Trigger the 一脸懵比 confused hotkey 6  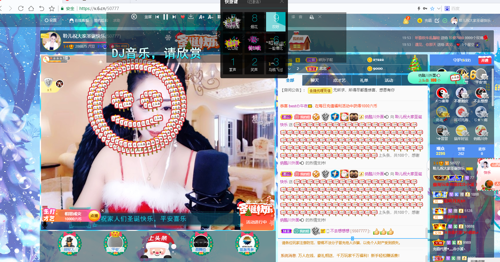(x=276, y=43)
